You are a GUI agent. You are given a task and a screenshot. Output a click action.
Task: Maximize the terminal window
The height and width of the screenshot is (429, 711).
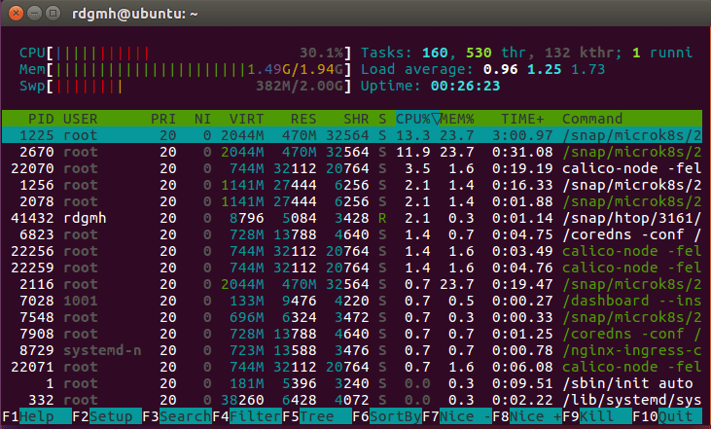click(x=53, y=14)
